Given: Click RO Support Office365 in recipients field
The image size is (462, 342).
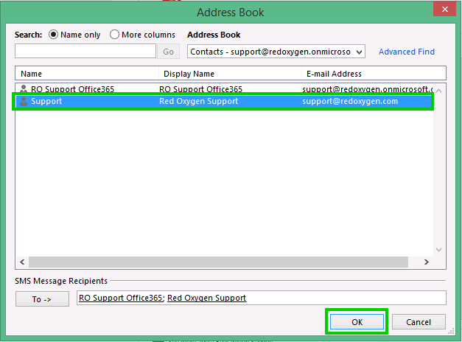Looking at the screenshot, I should tap(121, 298).
